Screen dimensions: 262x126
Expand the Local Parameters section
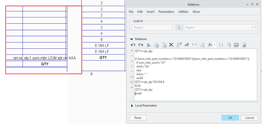(132, 106)
